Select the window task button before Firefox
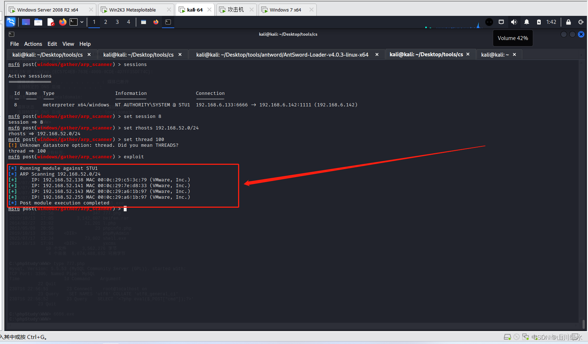The width and height of the screenshot is (588, 344). [144, 22]
